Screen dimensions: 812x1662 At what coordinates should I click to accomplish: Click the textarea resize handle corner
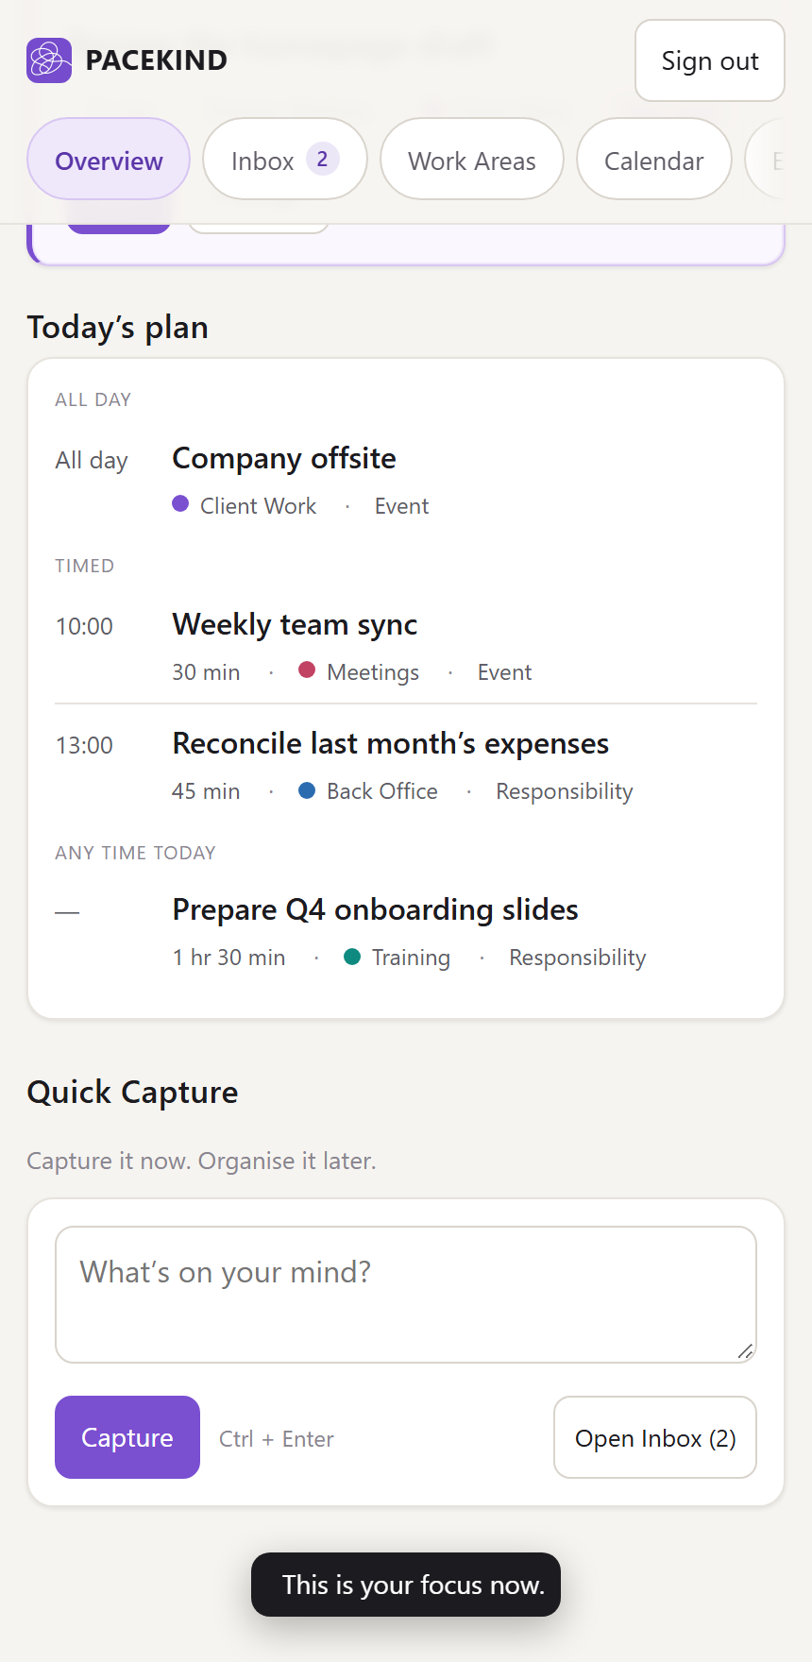point(745,1351)
